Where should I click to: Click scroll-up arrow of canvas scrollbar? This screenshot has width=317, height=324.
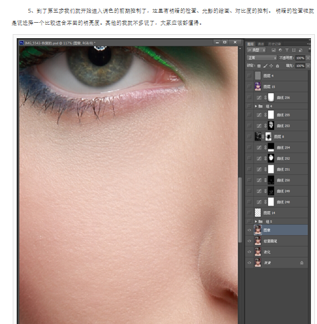point(240,48)
